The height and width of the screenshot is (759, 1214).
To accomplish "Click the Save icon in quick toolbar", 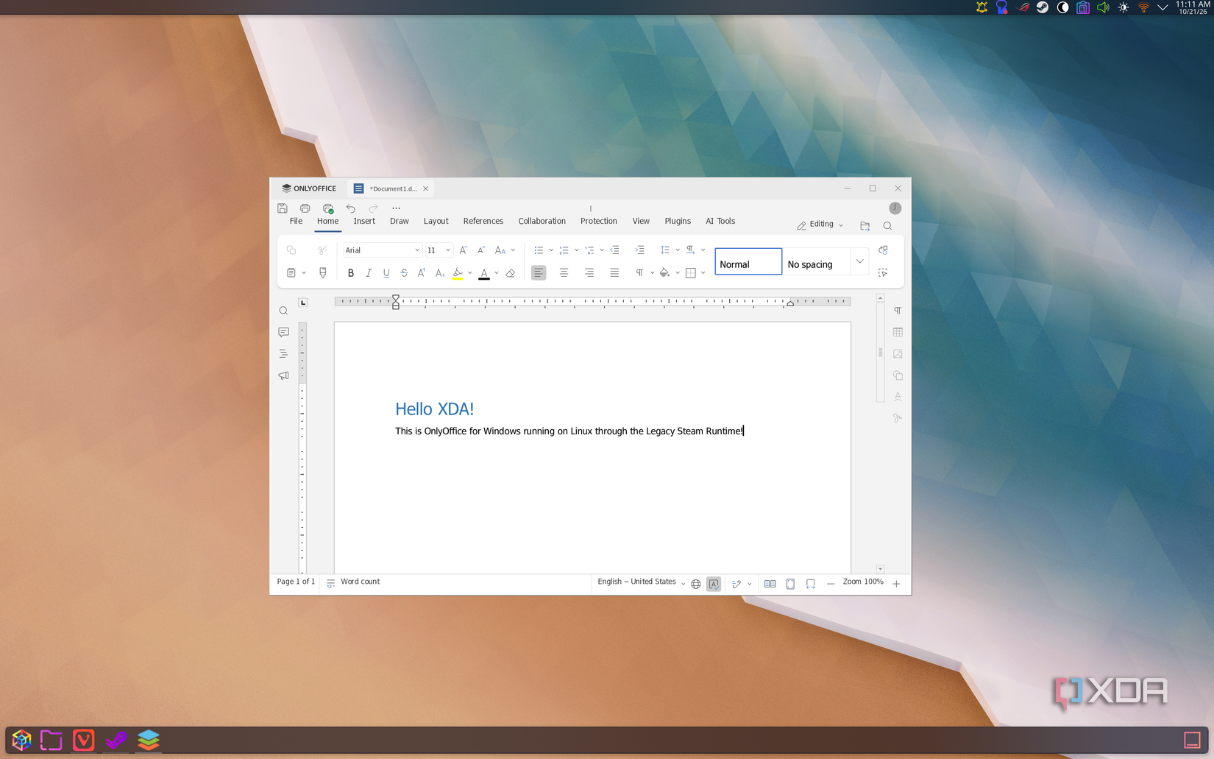I will 283,208.
